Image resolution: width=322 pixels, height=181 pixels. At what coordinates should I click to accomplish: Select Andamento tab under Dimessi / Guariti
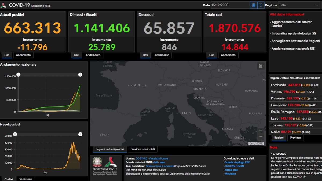click(93, 55)
